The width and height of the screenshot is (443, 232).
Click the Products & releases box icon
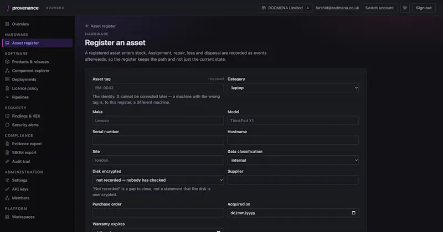[x=7, y=62]
